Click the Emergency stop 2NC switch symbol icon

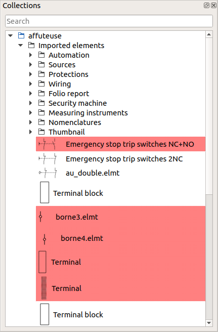[x=48, y=158]
